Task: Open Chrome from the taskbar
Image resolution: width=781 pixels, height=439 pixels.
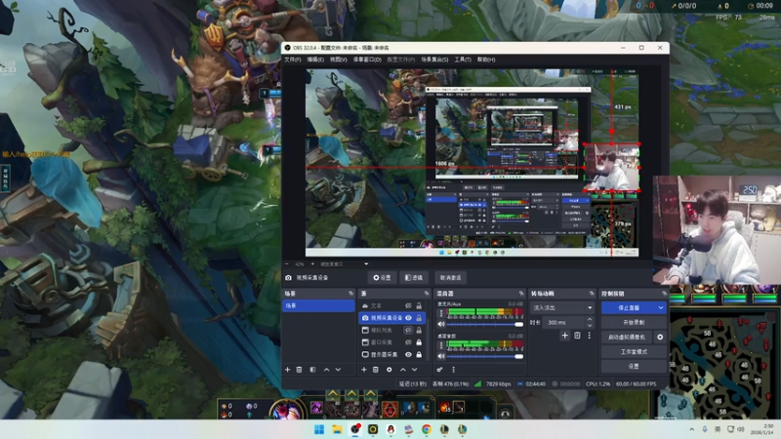Action: coord(427,429)
